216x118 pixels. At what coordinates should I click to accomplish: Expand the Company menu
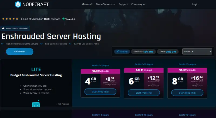pos(138,4)
